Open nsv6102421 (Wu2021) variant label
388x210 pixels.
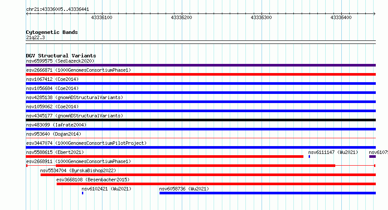coord(106,189)
